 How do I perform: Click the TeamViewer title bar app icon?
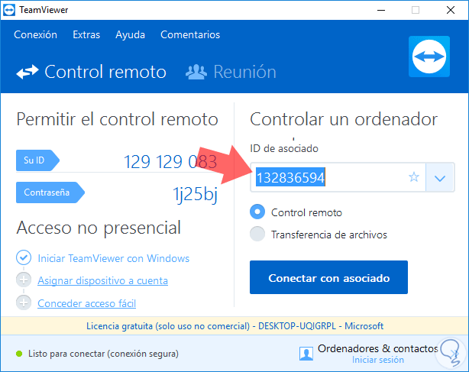9,10
